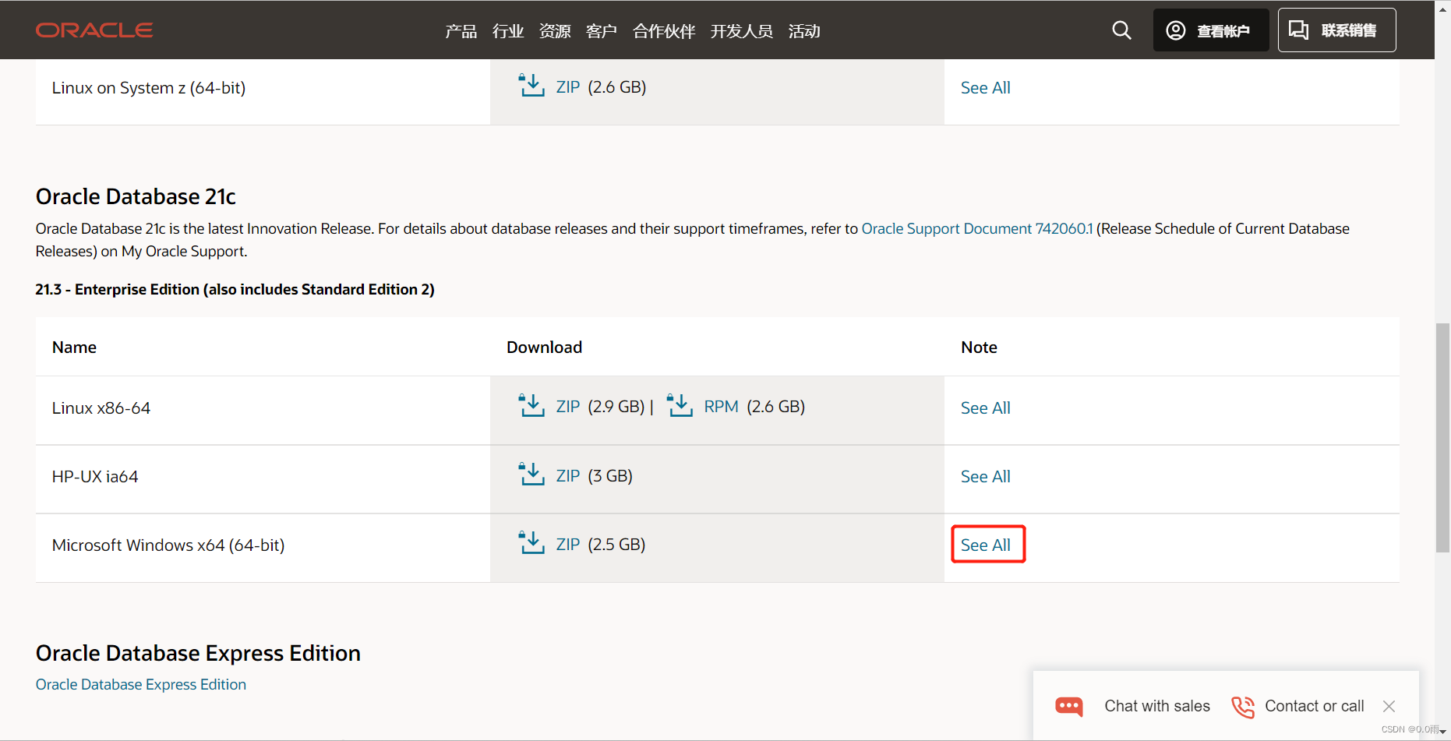Select the Oracle Database 21c heading
The image size is (1451, 741).
[136, 196]
